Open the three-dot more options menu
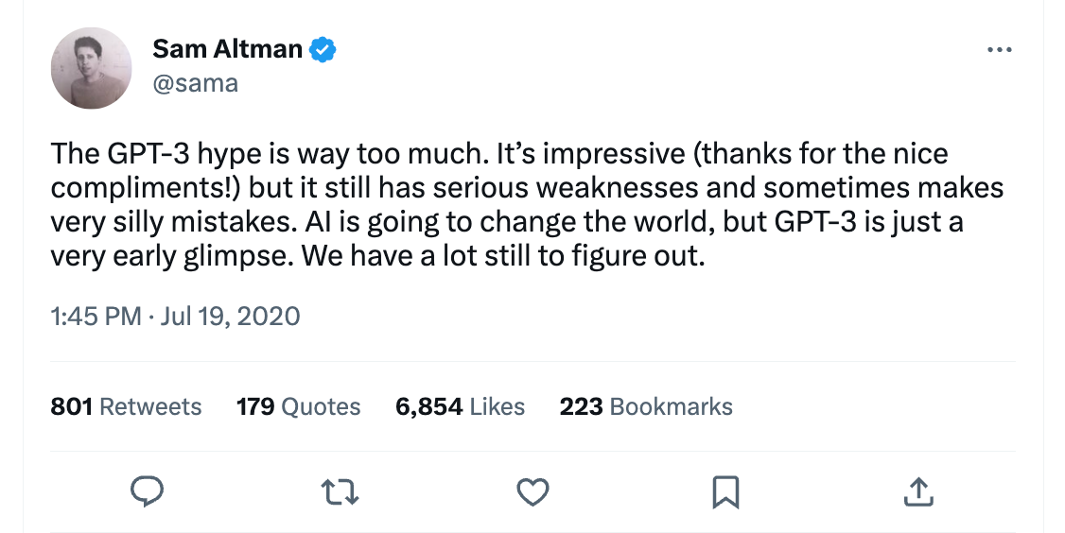Screen dimensions: 1065x533 (x=999, y=50)
